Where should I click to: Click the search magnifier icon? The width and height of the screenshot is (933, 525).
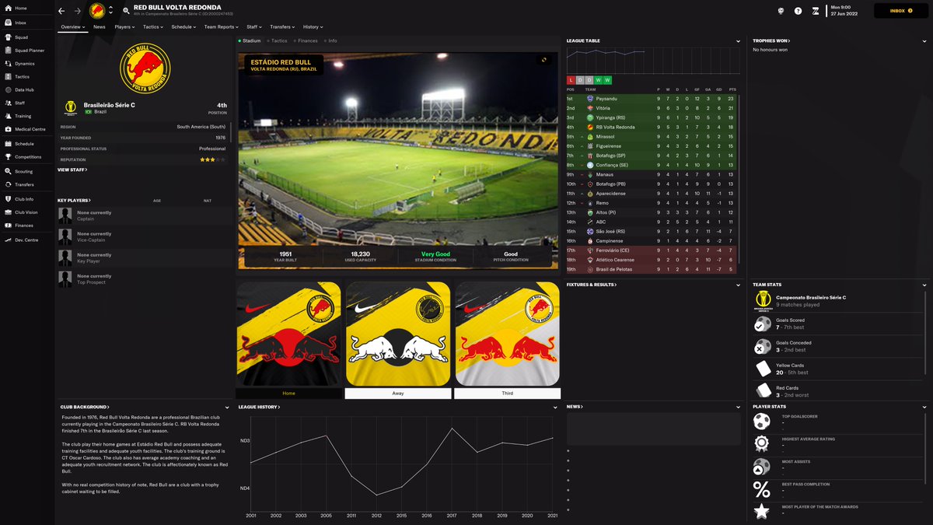(x=126, y=11)
